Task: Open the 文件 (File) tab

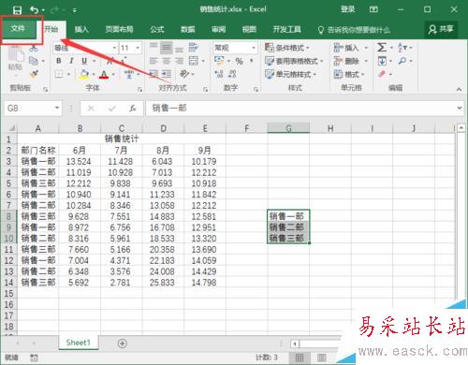Action: pos(18,29)
